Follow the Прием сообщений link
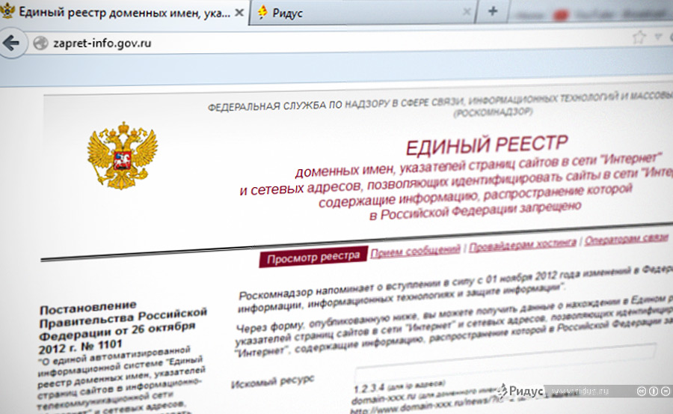This screenshot has height=414, width=673. [x=415, y=250]
